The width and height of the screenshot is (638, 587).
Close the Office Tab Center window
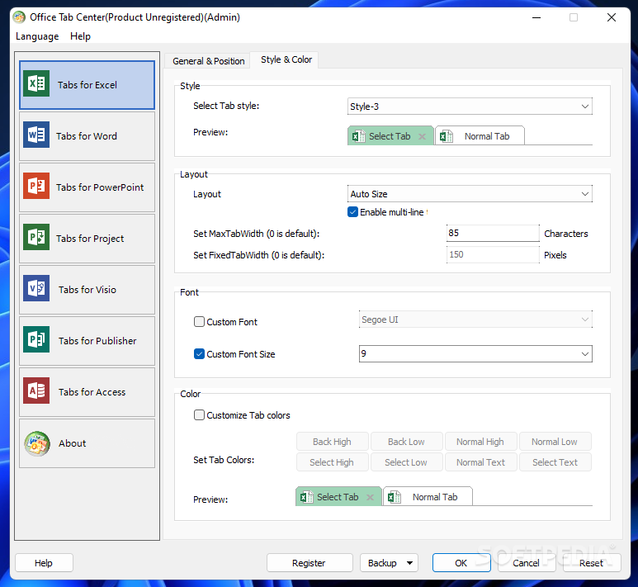[x=611, y=17]
